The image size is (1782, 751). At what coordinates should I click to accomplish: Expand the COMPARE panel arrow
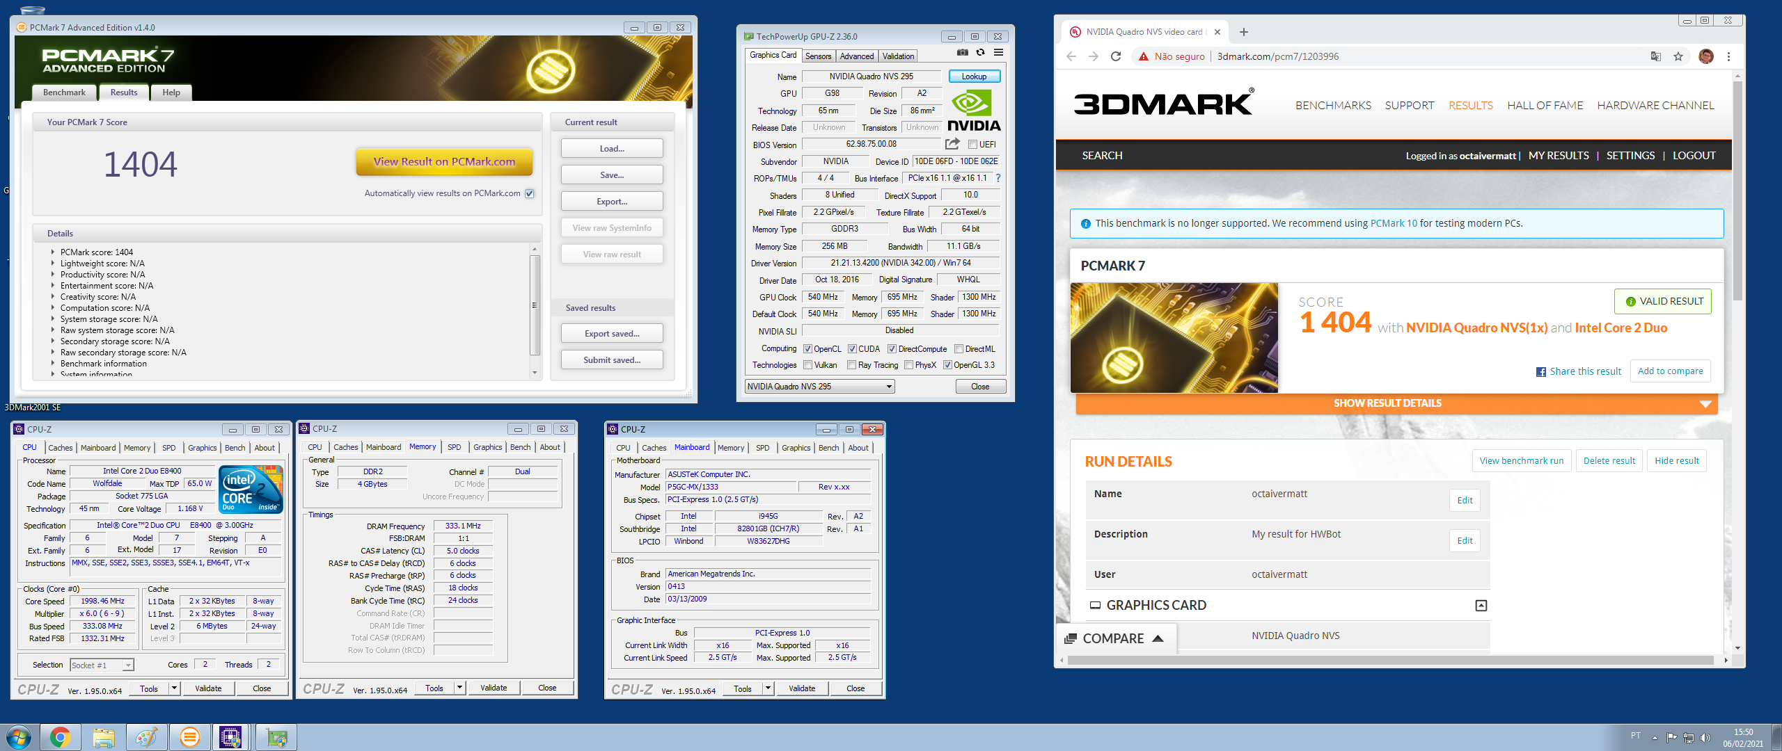1158,638
